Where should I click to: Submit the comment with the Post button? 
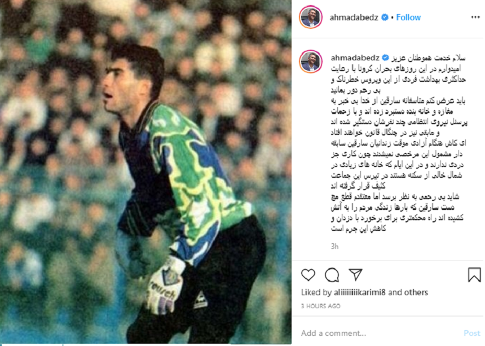click(x=472, y=334)
